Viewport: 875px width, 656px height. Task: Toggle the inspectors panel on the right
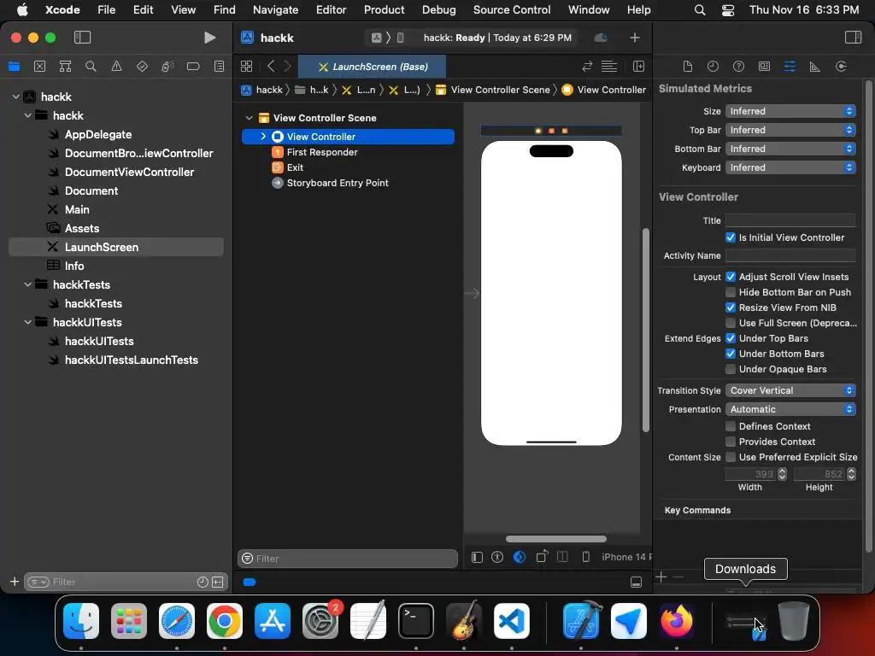[x=853, y=38]
